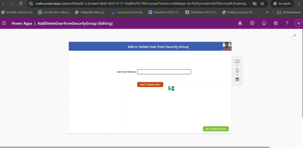Select the tablet device preview icon
The image size is (303, 148).
pos(237,61)
